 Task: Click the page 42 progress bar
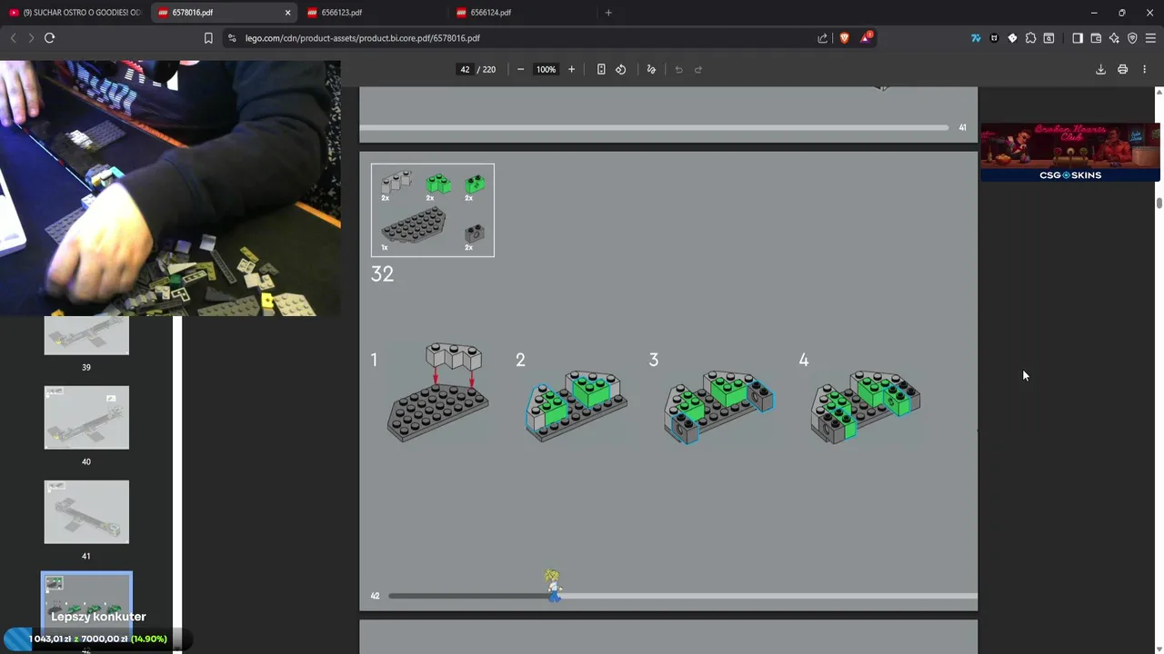(682, 596)
